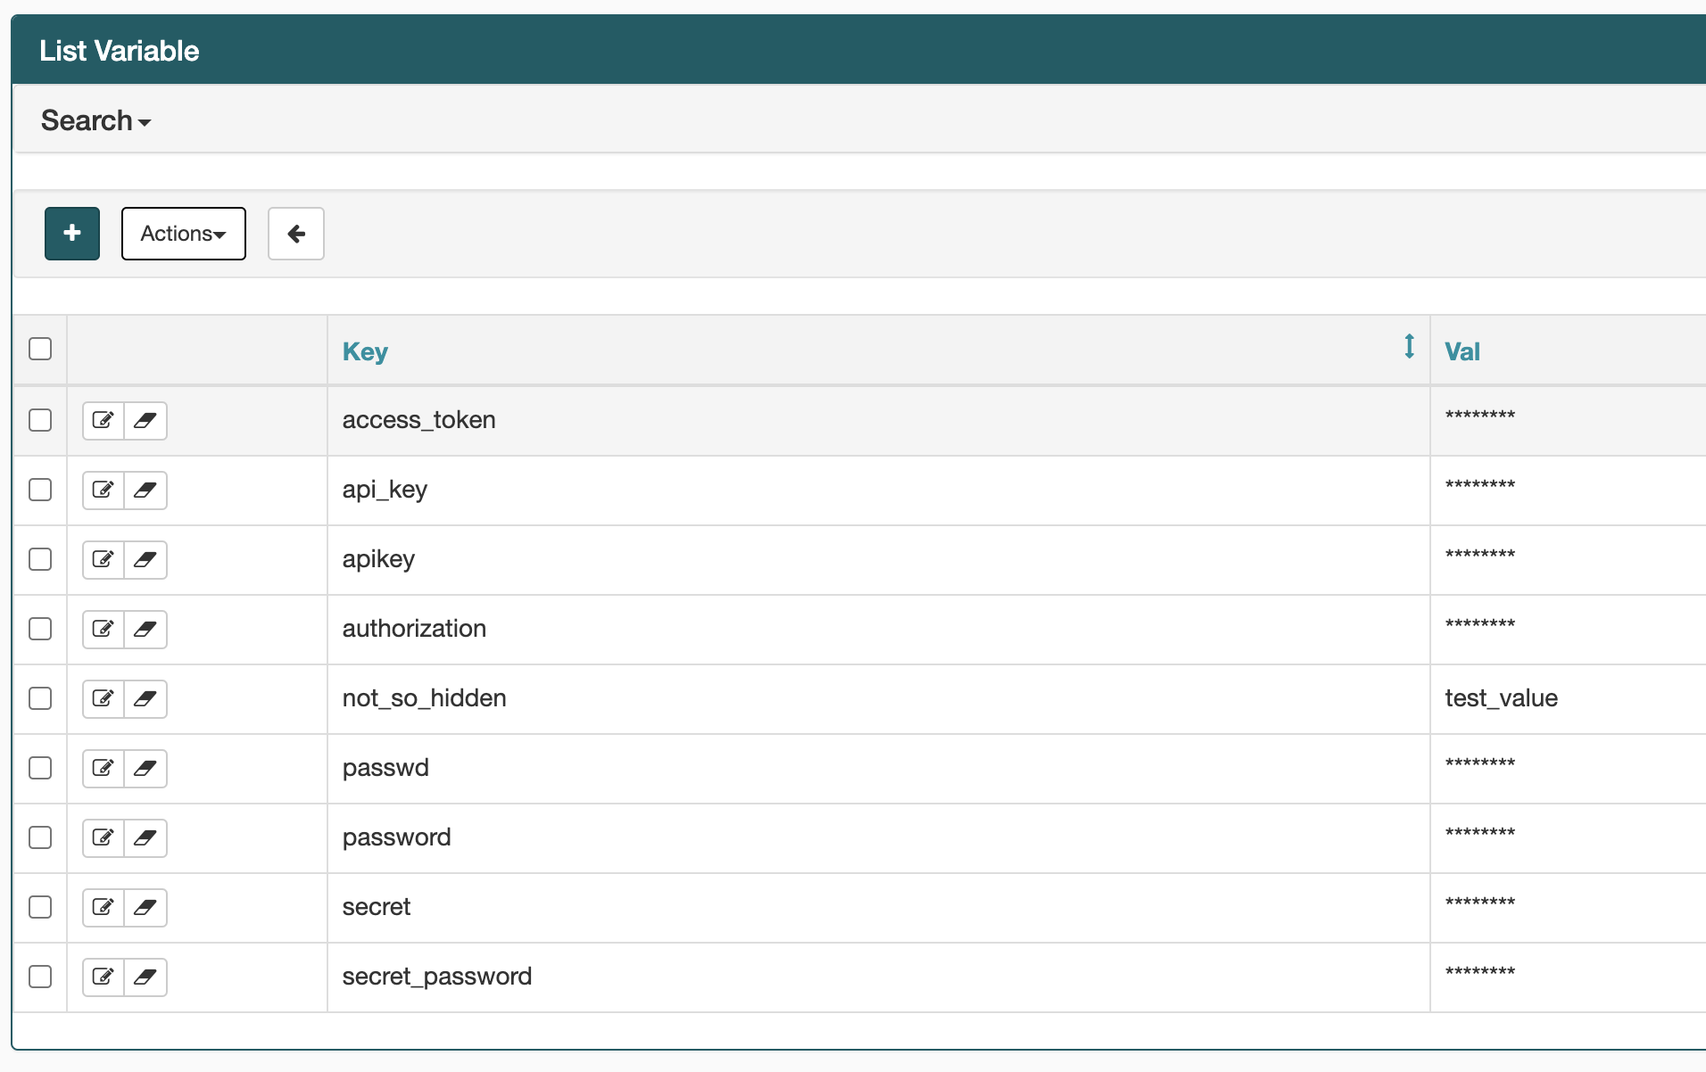Delete the api_key variable using eraser icon
The image size is (1706, 1072).
pos(145,490)
